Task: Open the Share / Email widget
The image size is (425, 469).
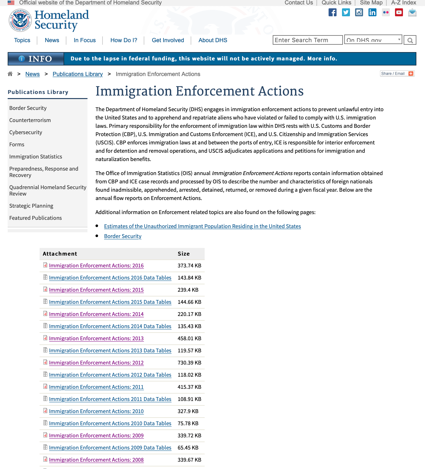Action: 397,73
